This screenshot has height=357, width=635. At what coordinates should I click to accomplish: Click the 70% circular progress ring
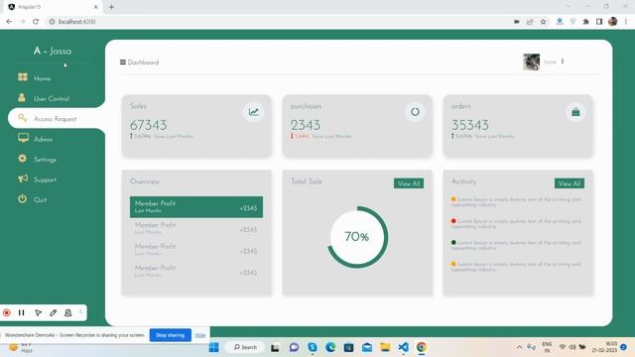point(357,237)
